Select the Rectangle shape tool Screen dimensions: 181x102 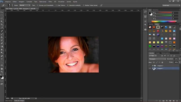2,65
